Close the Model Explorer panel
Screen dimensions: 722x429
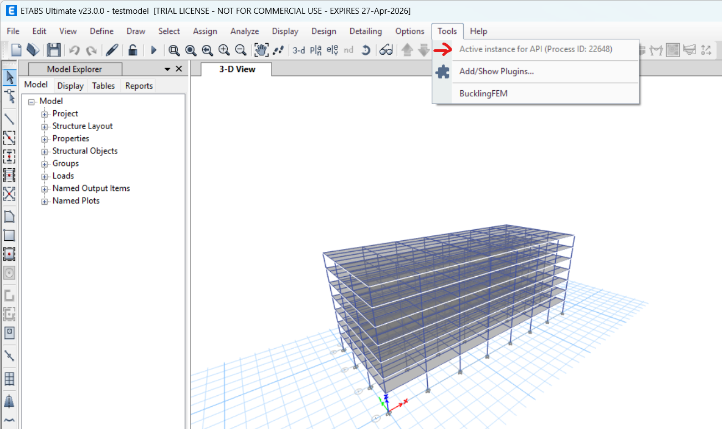tap(178, 69)
